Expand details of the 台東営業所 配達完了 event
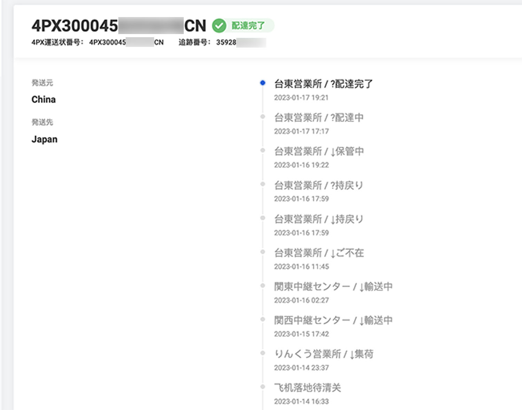The image size is (522, 410). [323, 83]
